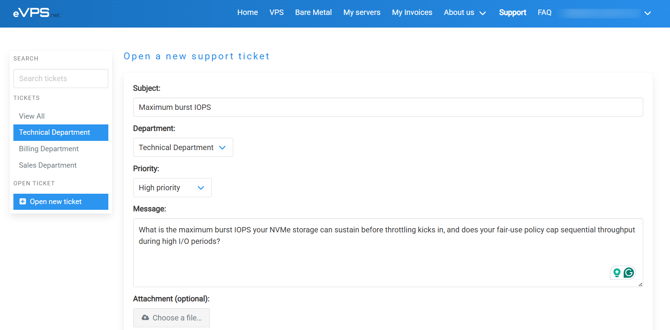Click the 'Priority:' label
Screen dimensions: 670x330
pyautogui.click(x=146, y=168)
